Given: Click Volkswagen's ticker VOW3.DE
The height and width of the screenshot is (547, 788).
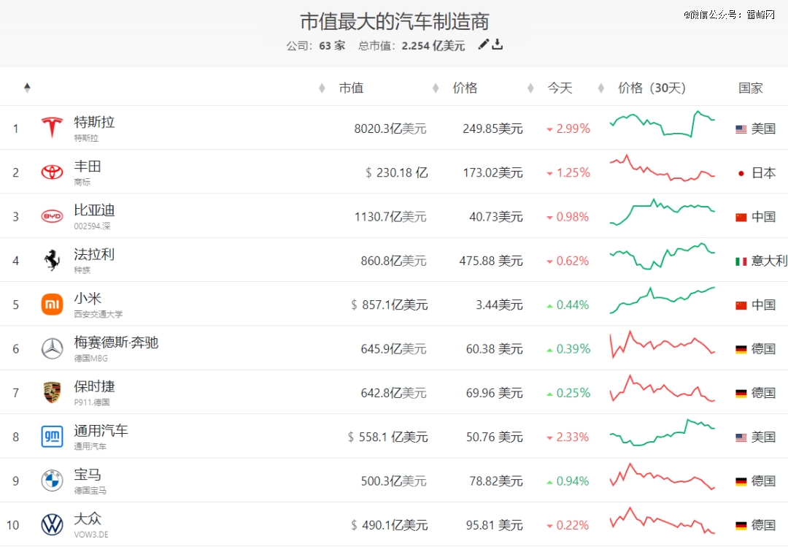Looking at the screenshot, I should tap(91, 535).
